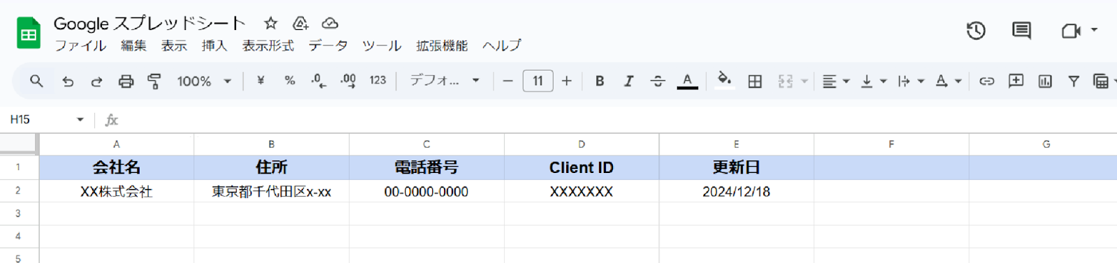Toggle bold formatting
This screenshot has height=263, width=1117.
pos(600,81)
